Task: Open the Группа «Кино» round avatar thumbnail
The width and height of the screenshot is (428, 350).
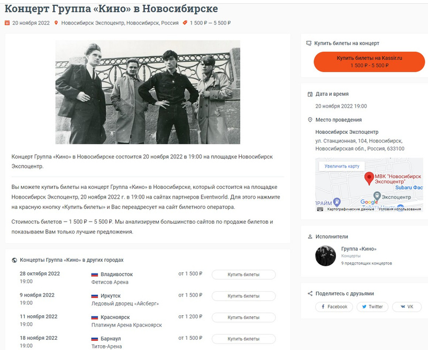Action: tap(326, 256)
